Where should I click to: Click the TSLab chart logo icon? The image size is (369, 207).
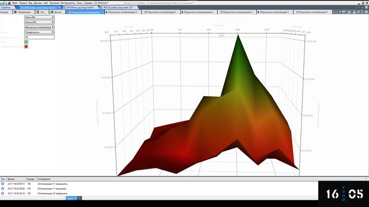click(3, 3)
